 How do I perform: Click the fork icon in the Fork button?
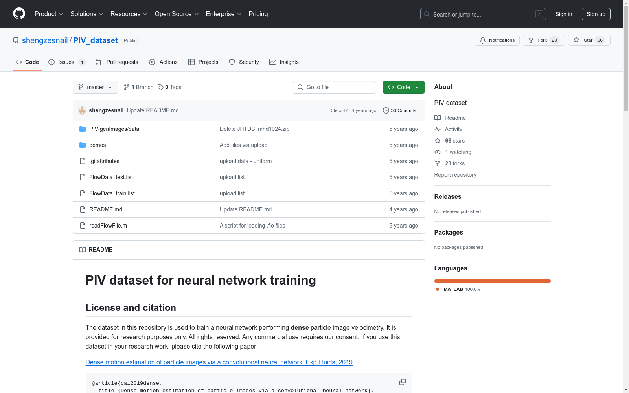pos(531,40)
